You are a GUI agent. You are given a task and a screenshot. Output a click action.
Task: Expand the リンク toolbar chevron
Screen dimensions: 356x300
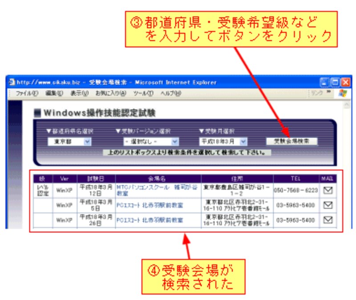pyautogui.click(x=328, y=92)
